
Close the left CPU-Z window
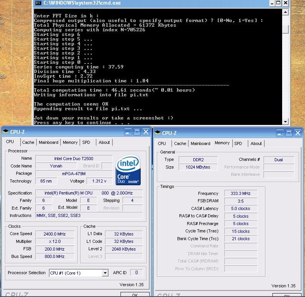[x=146, y=132]
